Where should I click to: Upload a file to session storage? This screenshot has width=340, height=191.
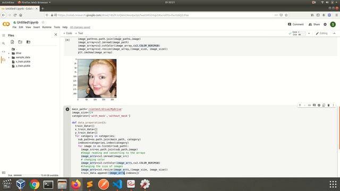pos(12,42)
